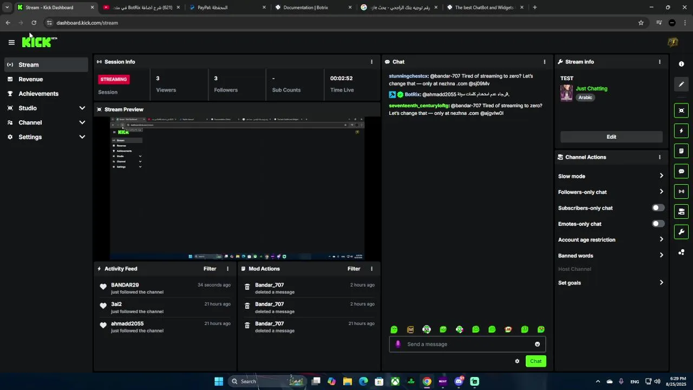Open Banned words settings
Image resolution: width=693 pixels, height=390 pixels.
click(x=611, y=256)
